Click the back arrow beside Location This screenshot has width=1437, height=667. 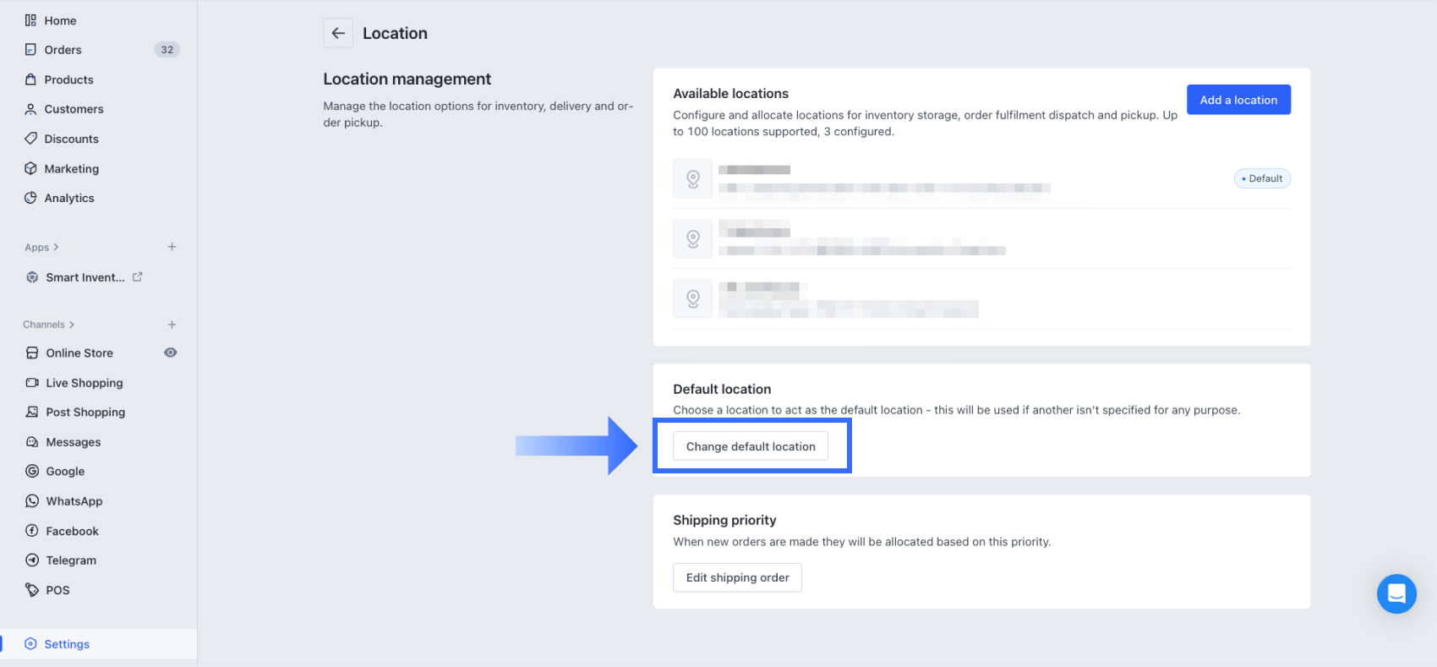338,33
